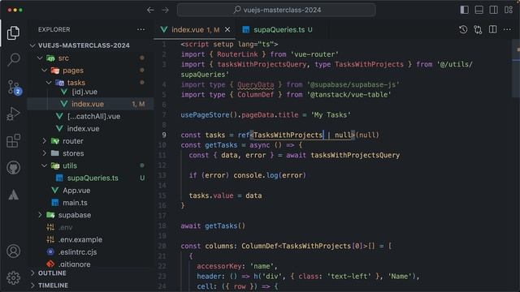Open Source Control view with 2 changes
The width and height of the screenshot is (520, 292).
14,88
